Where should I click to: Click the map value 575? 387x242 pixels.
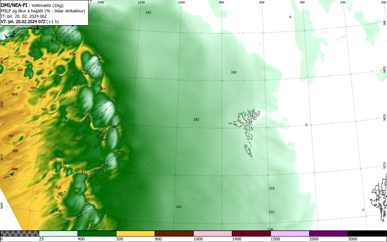[x=72, y=54]
